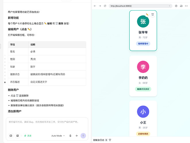Click the 年龄 table cell
Screen dimensions: 190x143
18,67
